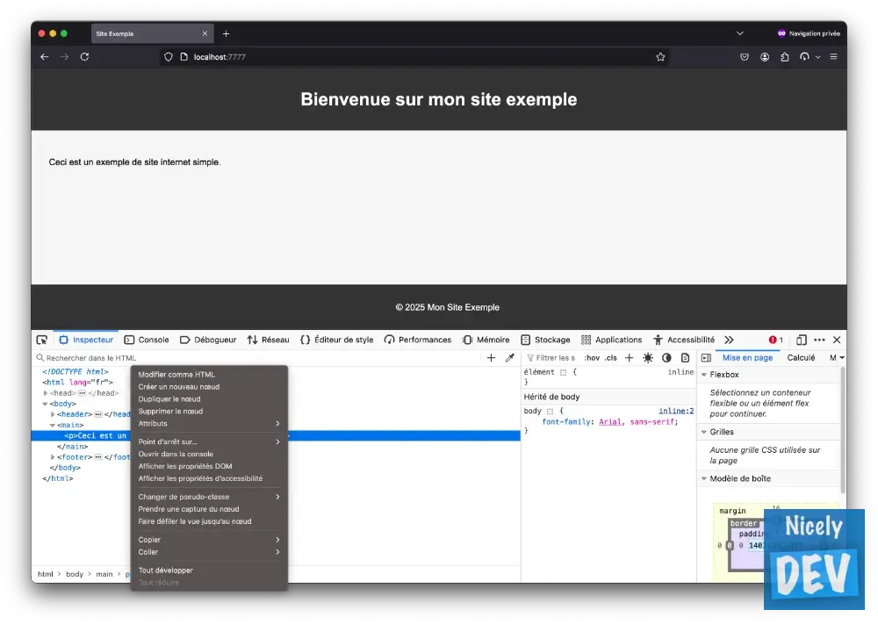Click the body breadcrumb at bottom
The image size is (878, 624).
tap(75, 574)
